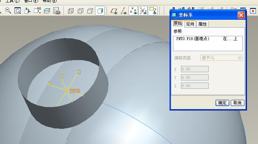Click the X offset field

tap(195, 69)
